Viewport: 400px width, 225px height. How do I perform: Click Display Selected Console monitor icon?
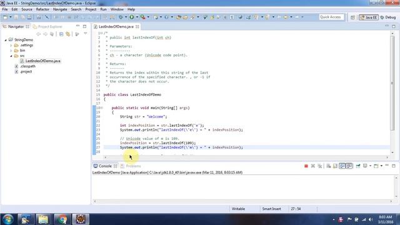(x=365, y=166)
